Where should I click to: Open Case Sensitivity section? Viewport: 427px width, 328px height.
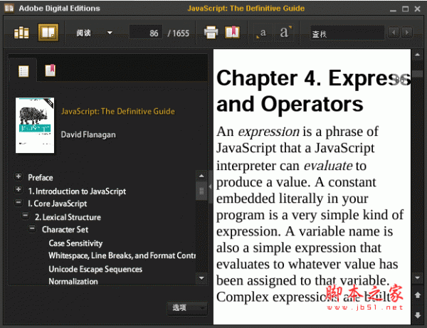click(75, 243)
